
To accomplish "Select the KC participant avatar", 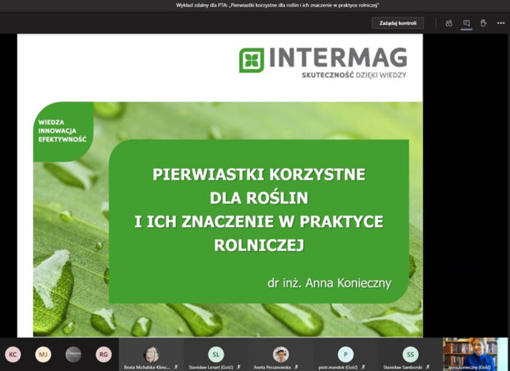I will point(12,354).
